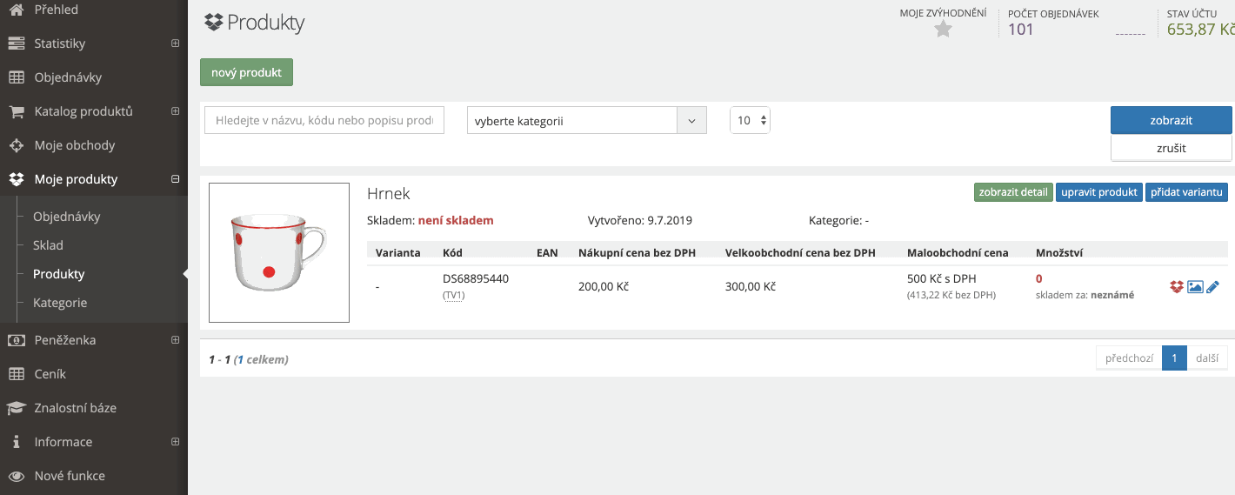This screenshot has width=1235, height=495.
Task: Click the eye icon beside Nové funkce
Action: pyautogui.click(x=16, y=476)
